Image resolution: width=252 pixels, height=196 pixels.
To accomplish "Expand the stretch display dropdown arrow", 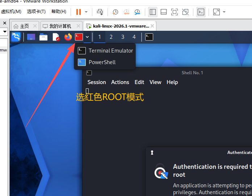I will pos(224,12).
